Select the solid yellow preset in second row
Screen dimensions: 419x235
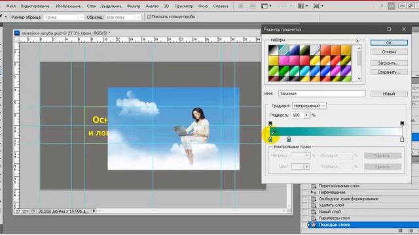274,61
